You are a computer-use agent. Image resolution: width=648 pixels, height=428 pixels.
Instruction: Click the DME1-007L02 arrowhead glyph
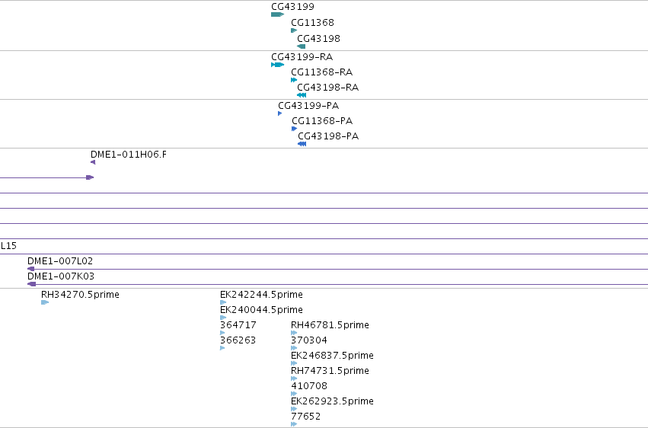[x=30, y=269]
